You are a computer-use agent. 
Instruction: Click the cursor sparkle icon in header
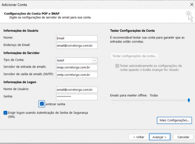click(x=189, y=16)
